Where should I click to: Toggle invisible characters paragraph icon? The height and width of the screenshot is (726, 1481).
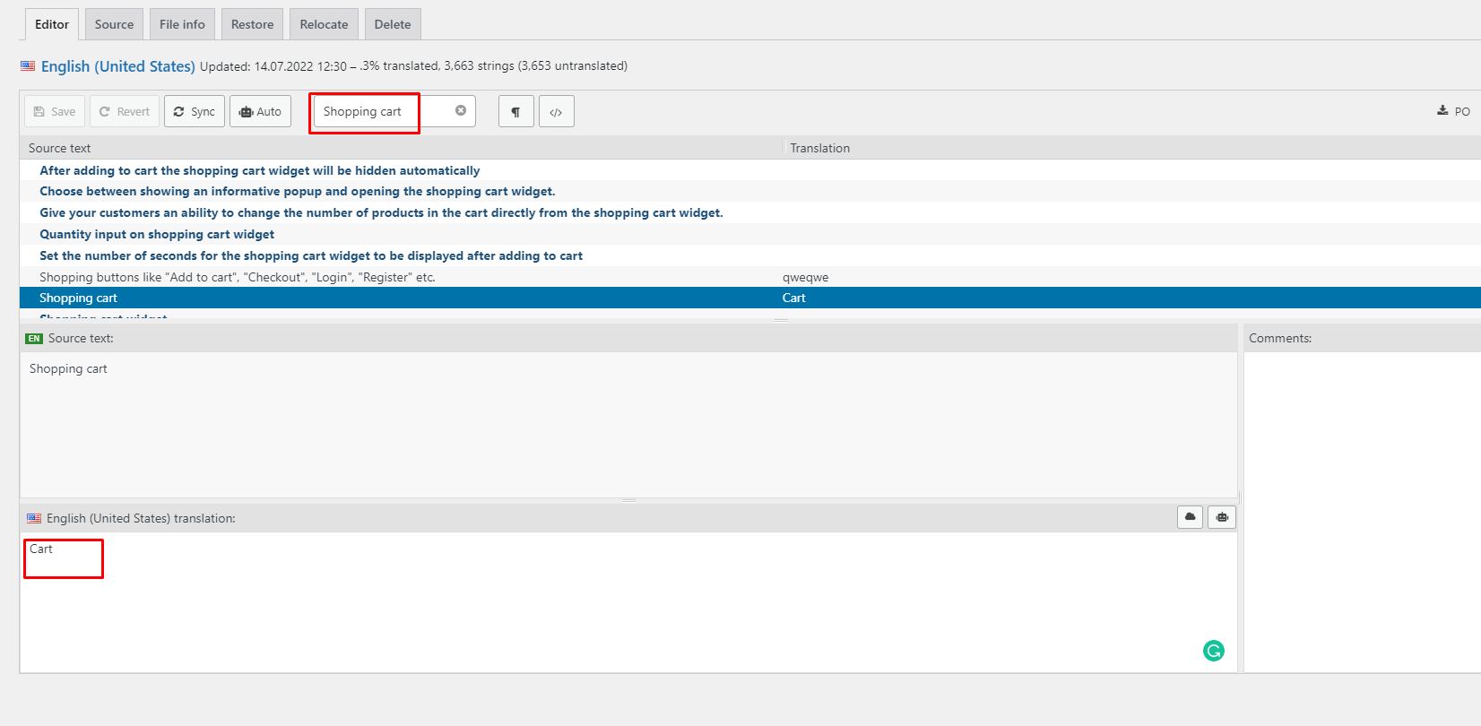(516, 112)
